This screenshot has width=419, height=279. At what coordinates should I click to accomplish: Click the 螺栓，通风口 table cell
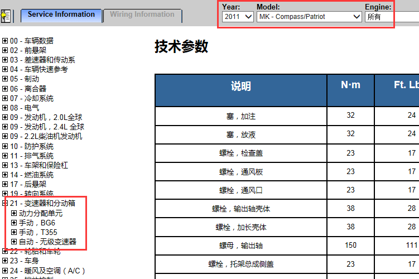coord(241,190)
